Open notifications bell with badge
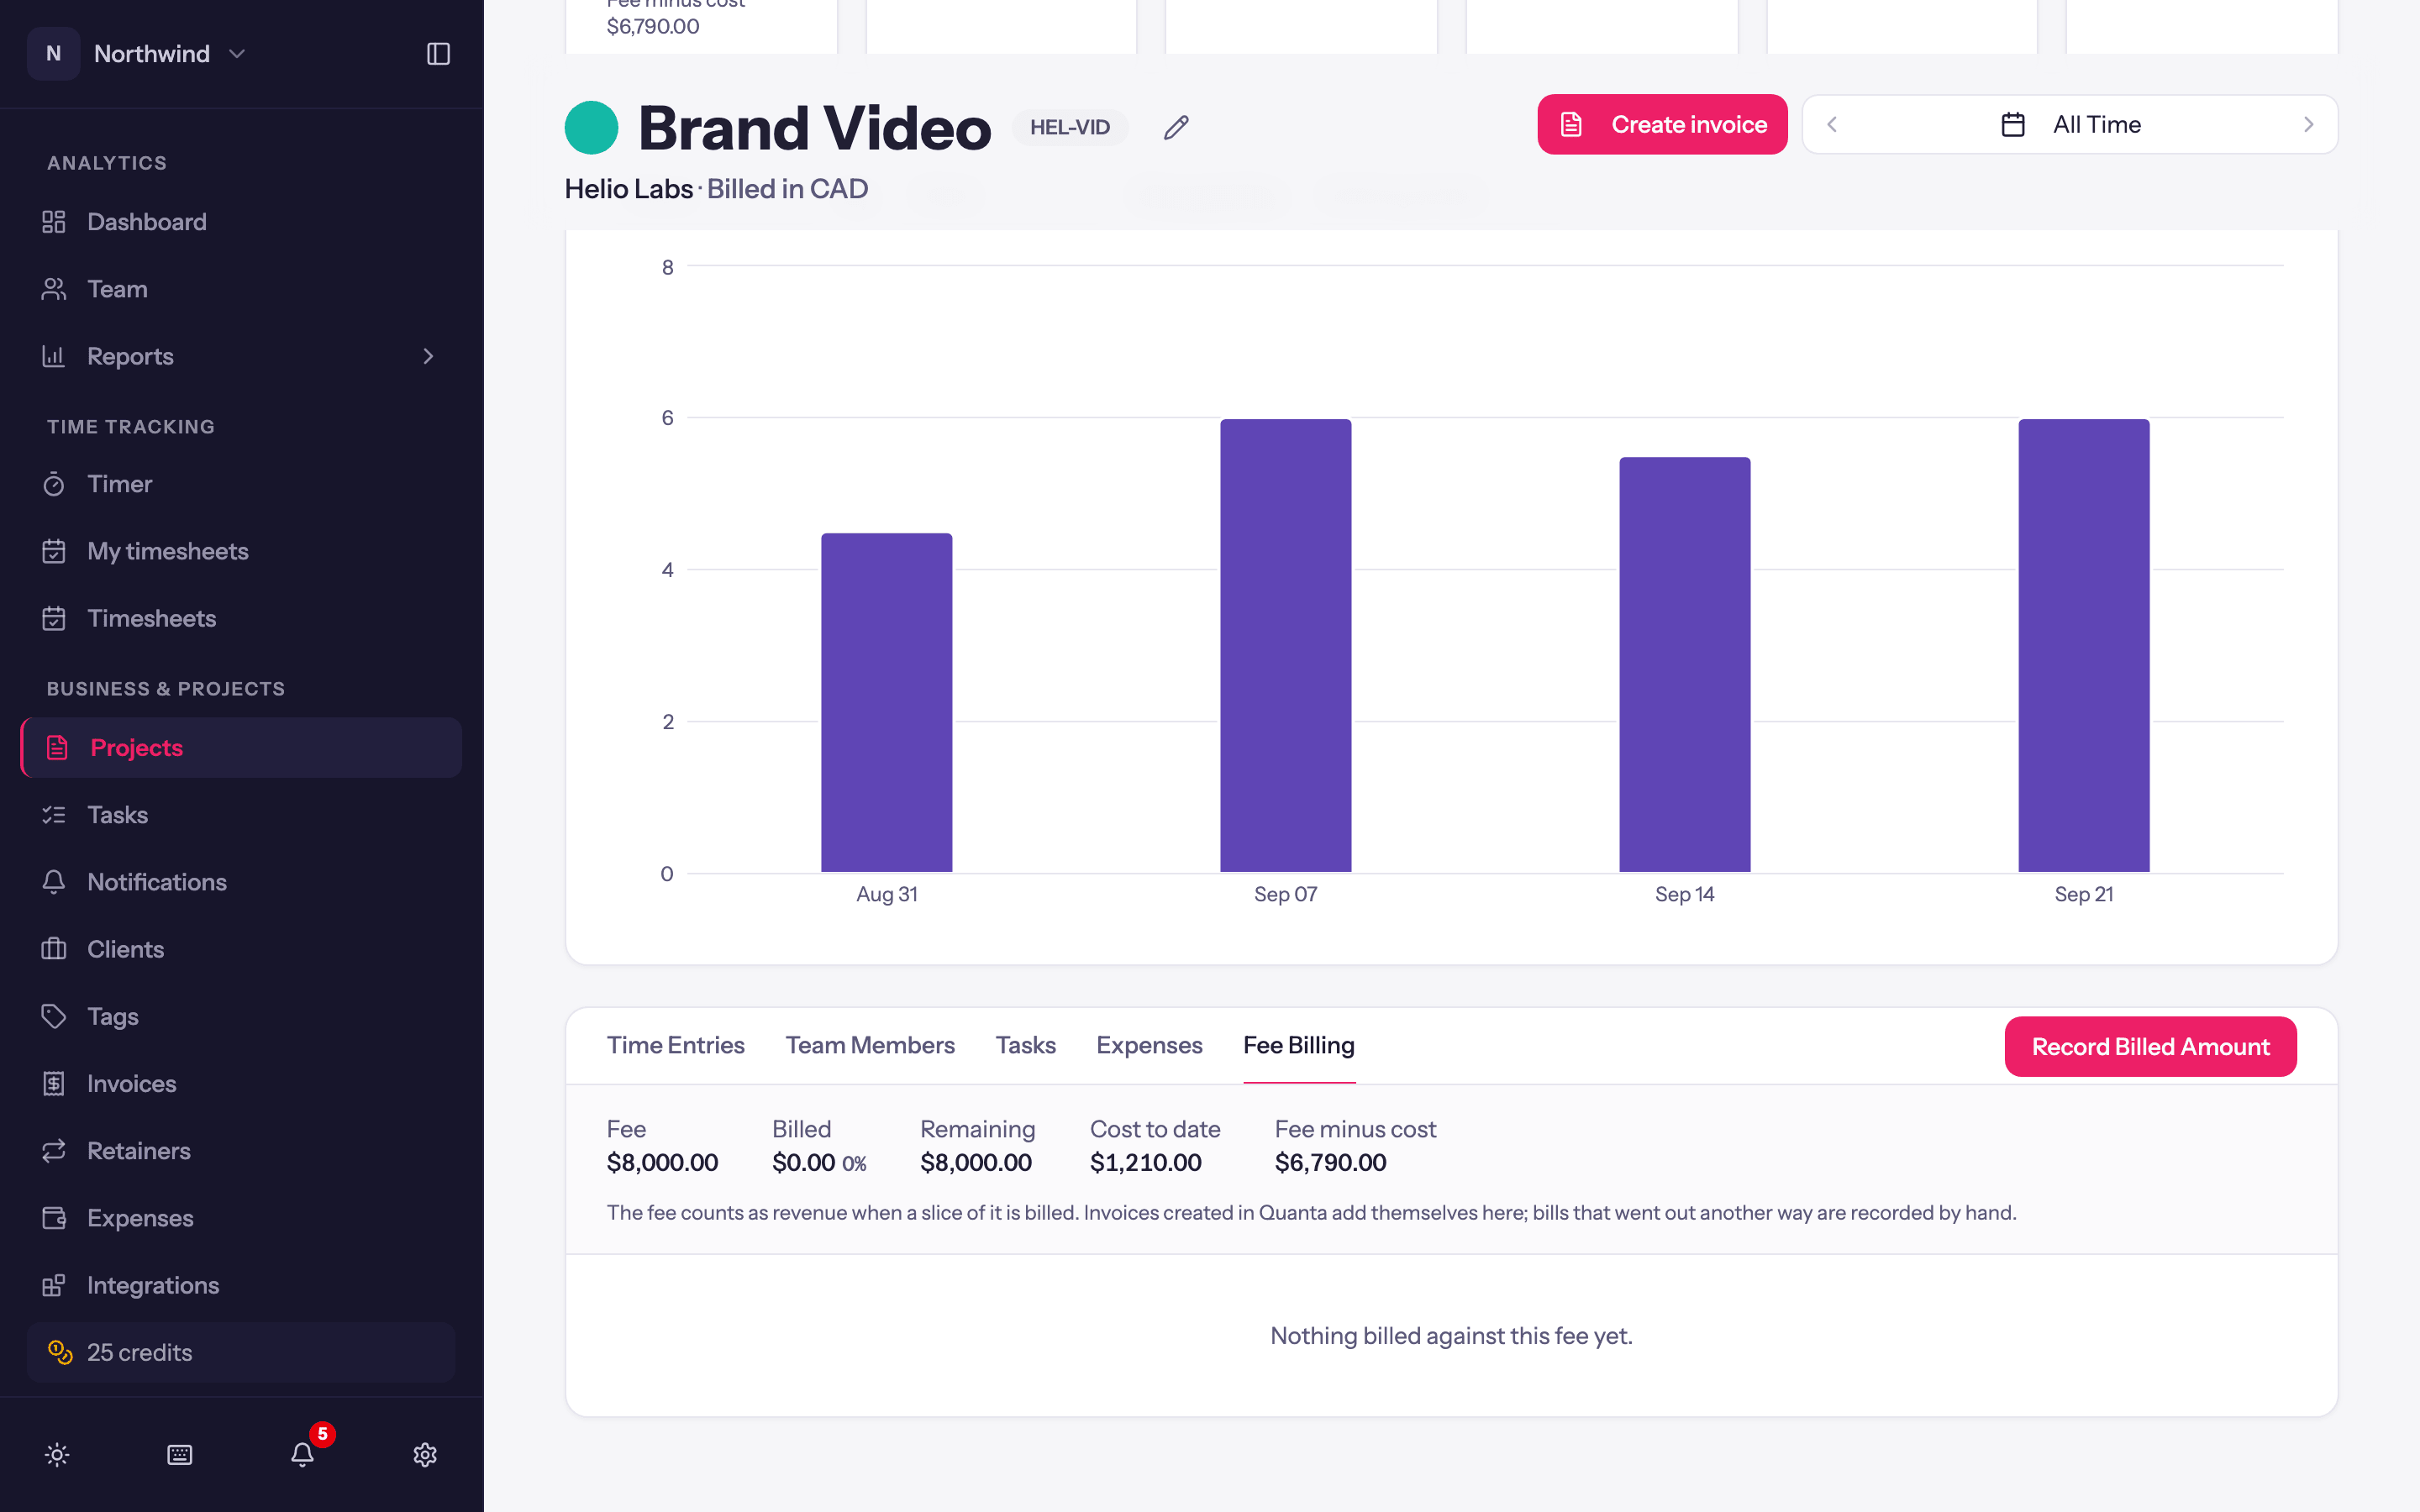The image size is (2420, 1512). coord(303,1454)
